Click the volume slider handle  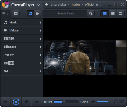point(110,102)
